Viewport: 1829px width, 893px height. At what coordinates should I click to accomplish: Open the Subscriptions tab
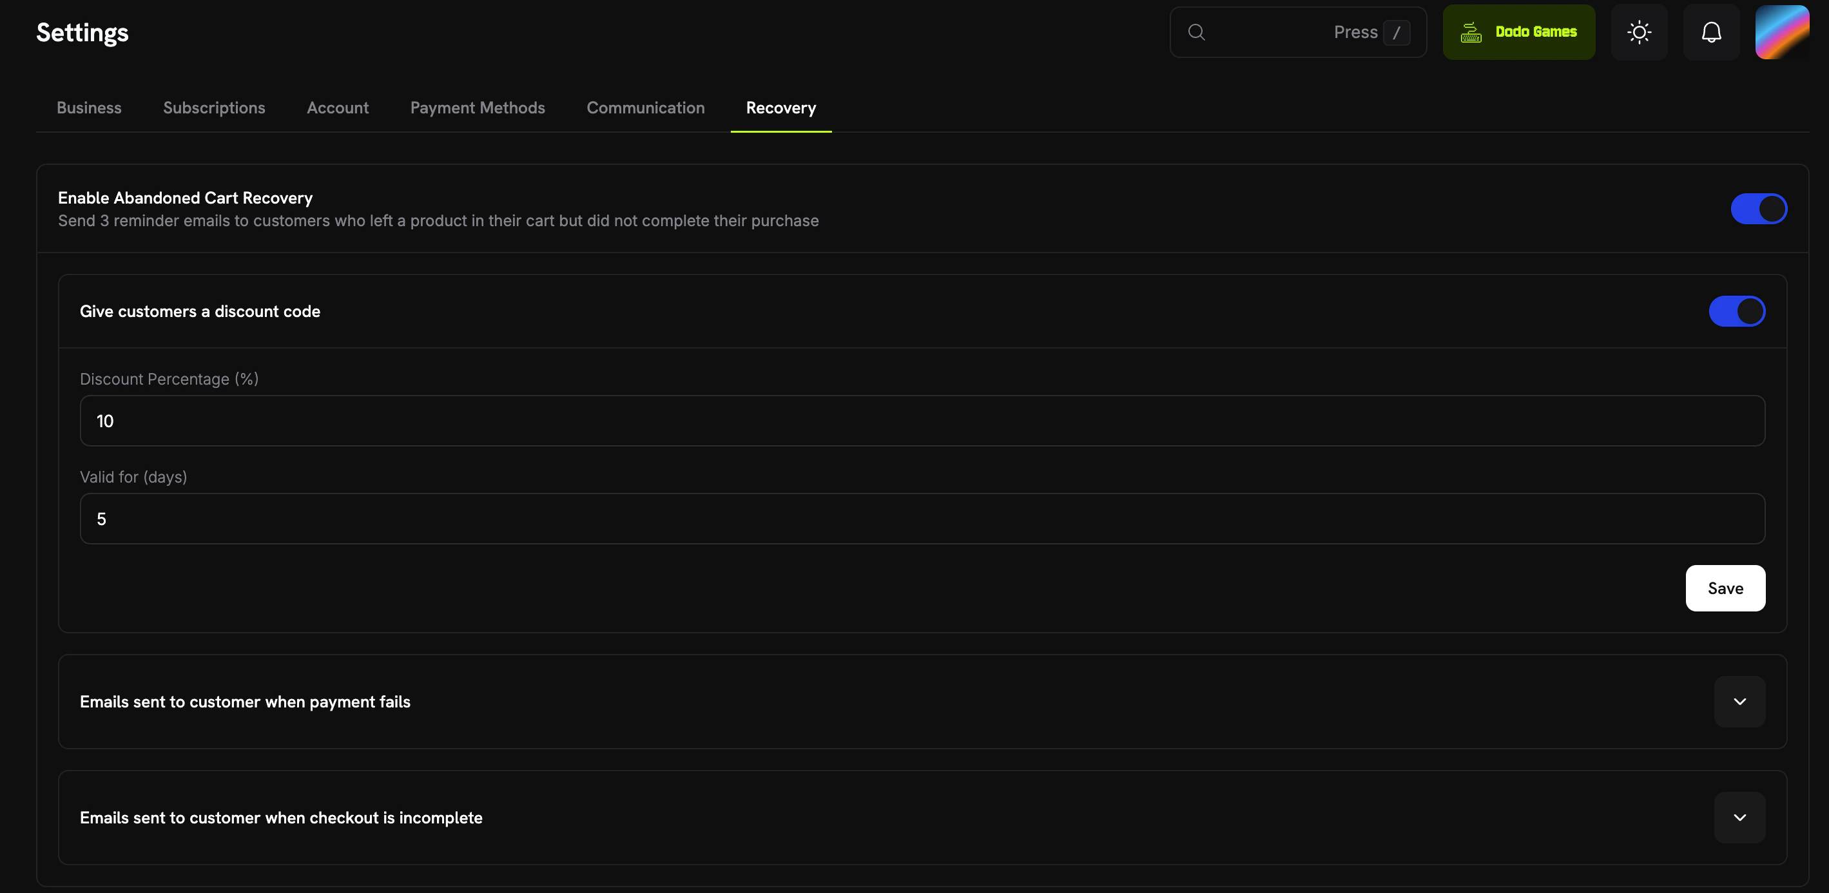214,108
